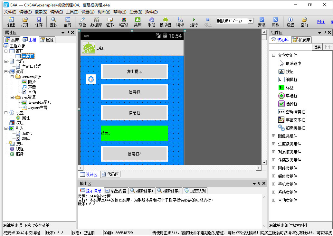Click the 例程 link in toolbar
This screenshot has height=236, width=333.
[x=321, y=22]
